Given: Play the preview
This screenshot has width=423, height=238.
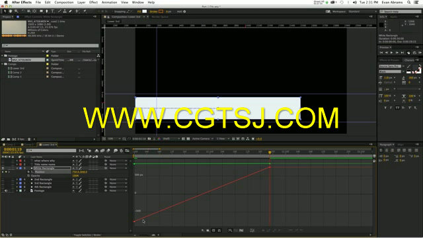Looking at the screenshot, I should click(x=391, y=53).
